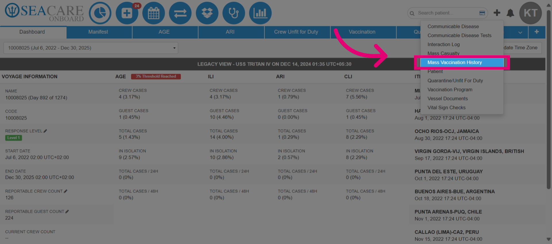Image resolution: width=552 pixels, height=244 pixels.
Task: Select Quarantine/Unfit For Duty menu item
Action: 462,81
